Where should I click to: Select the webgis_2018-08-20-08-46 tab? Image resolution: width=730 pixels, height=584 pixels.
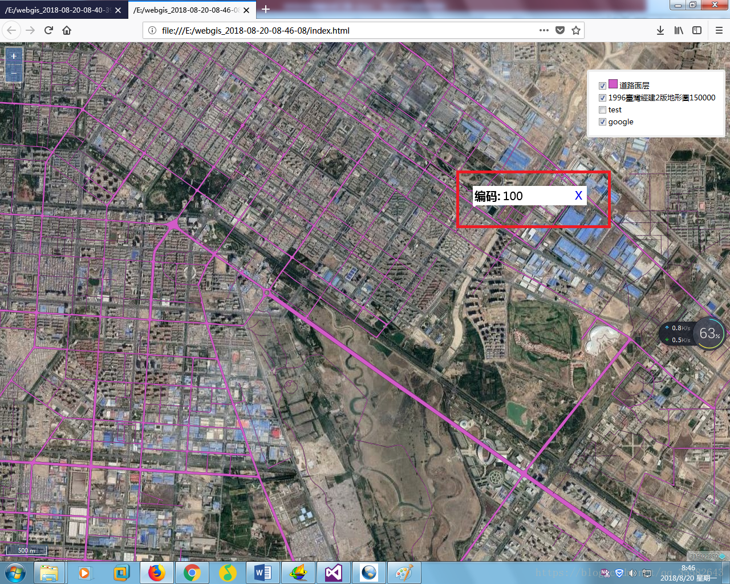[x=193, y=10]
